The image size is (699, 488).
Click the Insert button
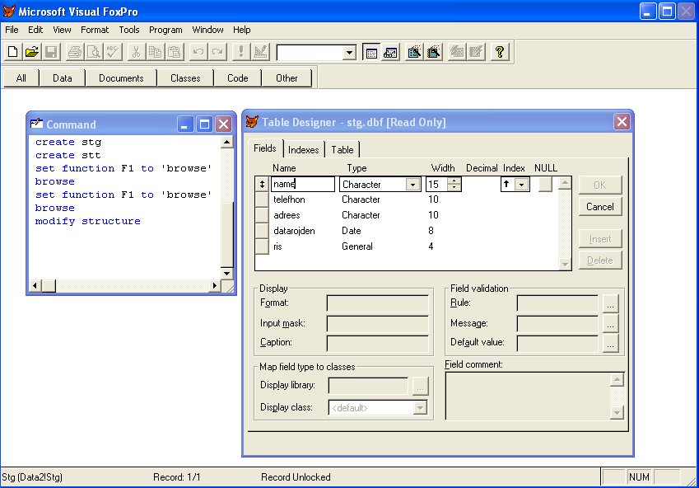[600, 239]
